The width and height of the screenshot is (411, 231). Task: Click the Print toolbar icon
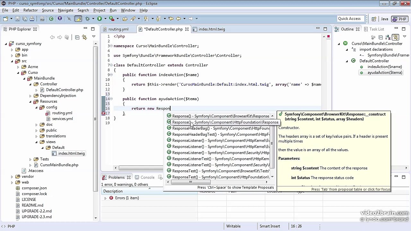point(32,19)
